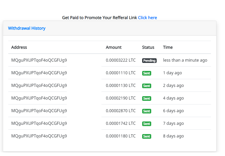Click the Sent badge for 2 days ago
The height and width of the screenshot is (156, 225).
click(147, 86)
